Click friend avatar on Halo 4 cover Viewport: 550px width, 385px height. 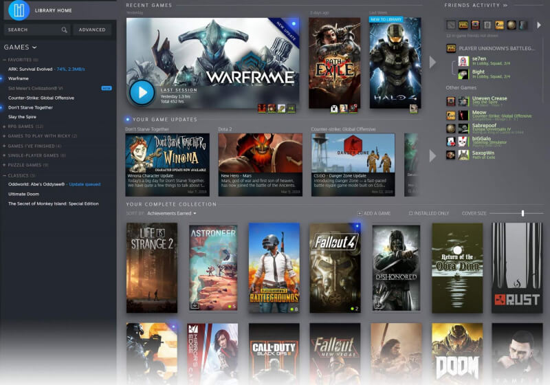pyautogui.click(x=414, y=109)
